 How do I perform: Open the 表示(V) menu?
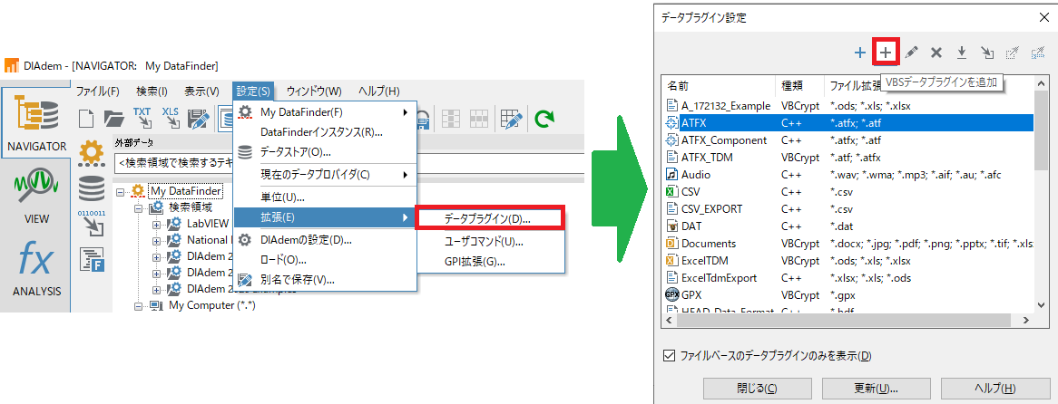coord(201,91)
